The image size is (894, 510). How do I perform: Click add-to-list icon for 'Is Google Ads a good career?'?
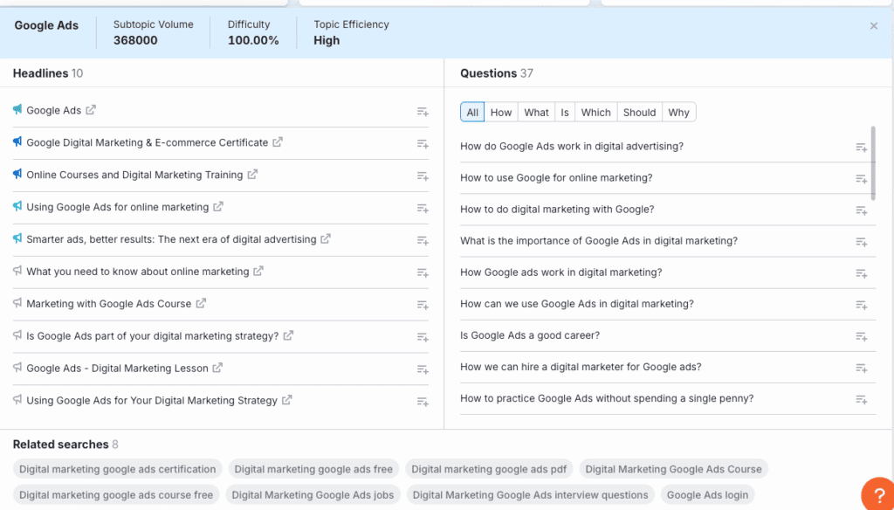(x=861, y=336)
